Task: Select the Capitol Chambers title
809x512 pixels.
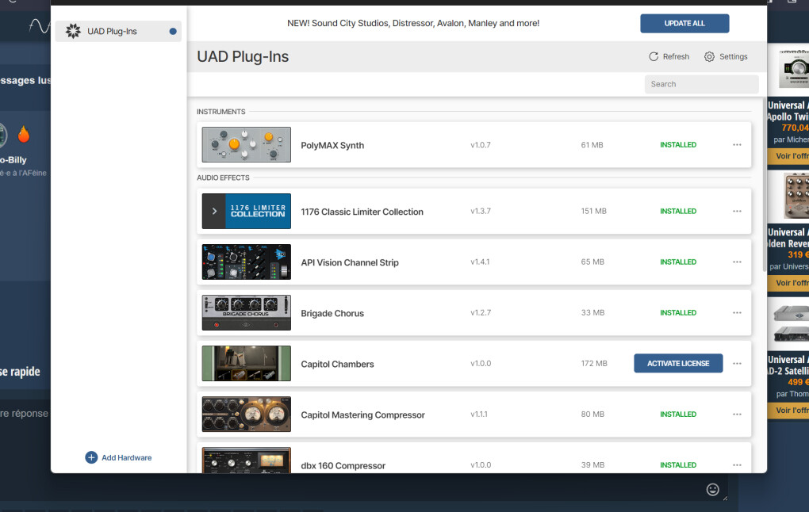Action: pyautogui.click(x=337, y=364)
